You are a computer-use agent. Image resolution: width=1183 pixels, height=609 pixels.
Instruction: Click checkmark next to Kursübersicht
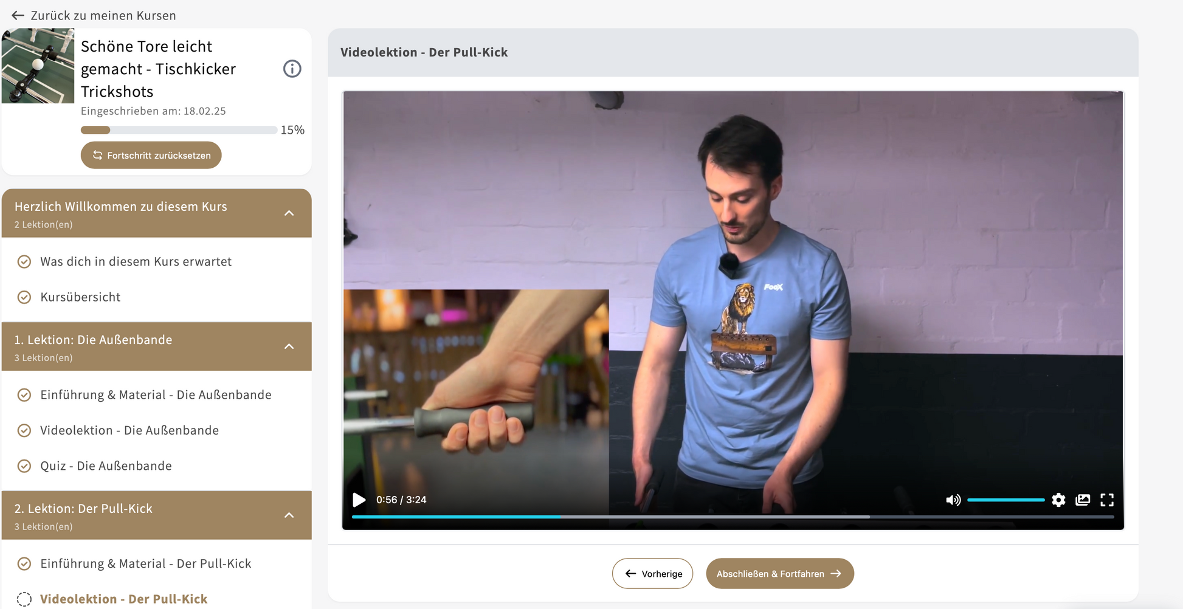click(24, 297)
